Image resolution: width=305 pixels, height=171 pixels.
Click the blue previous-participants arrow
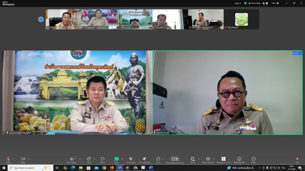[41, 19]
